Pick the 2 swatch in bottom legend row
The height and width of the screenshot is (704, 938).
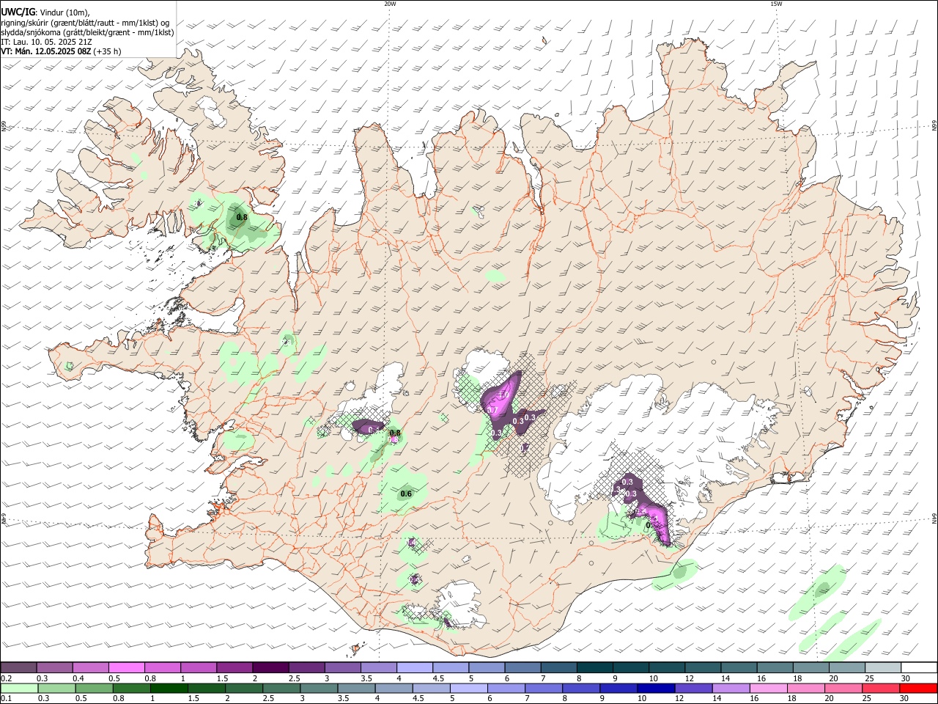pyautogui.click(x=244, y=689)
